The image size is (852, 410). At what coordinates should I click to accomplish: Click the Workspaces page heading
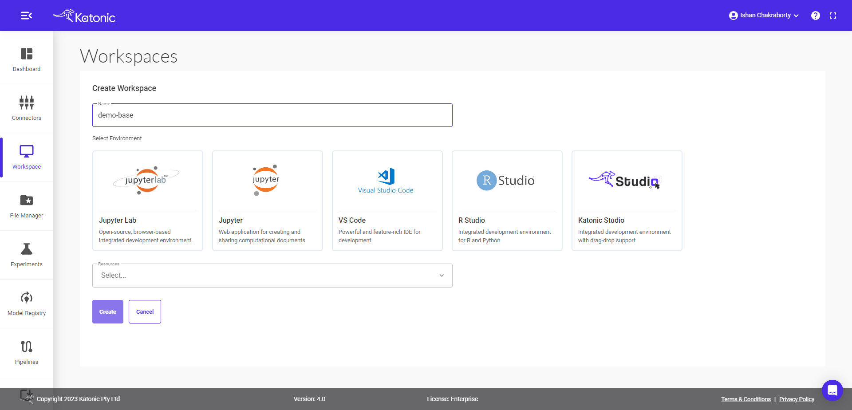129,56
